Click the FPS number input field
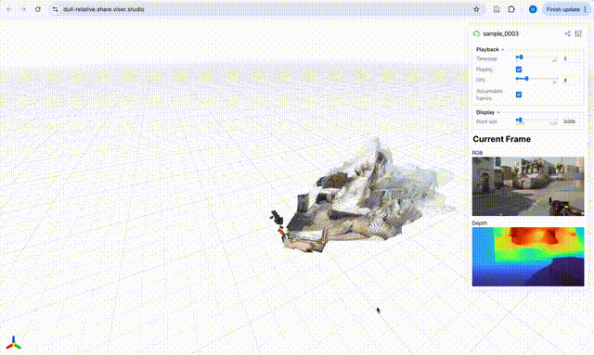The height and width of the screenshot is (355, 594). tap(571, 81)
